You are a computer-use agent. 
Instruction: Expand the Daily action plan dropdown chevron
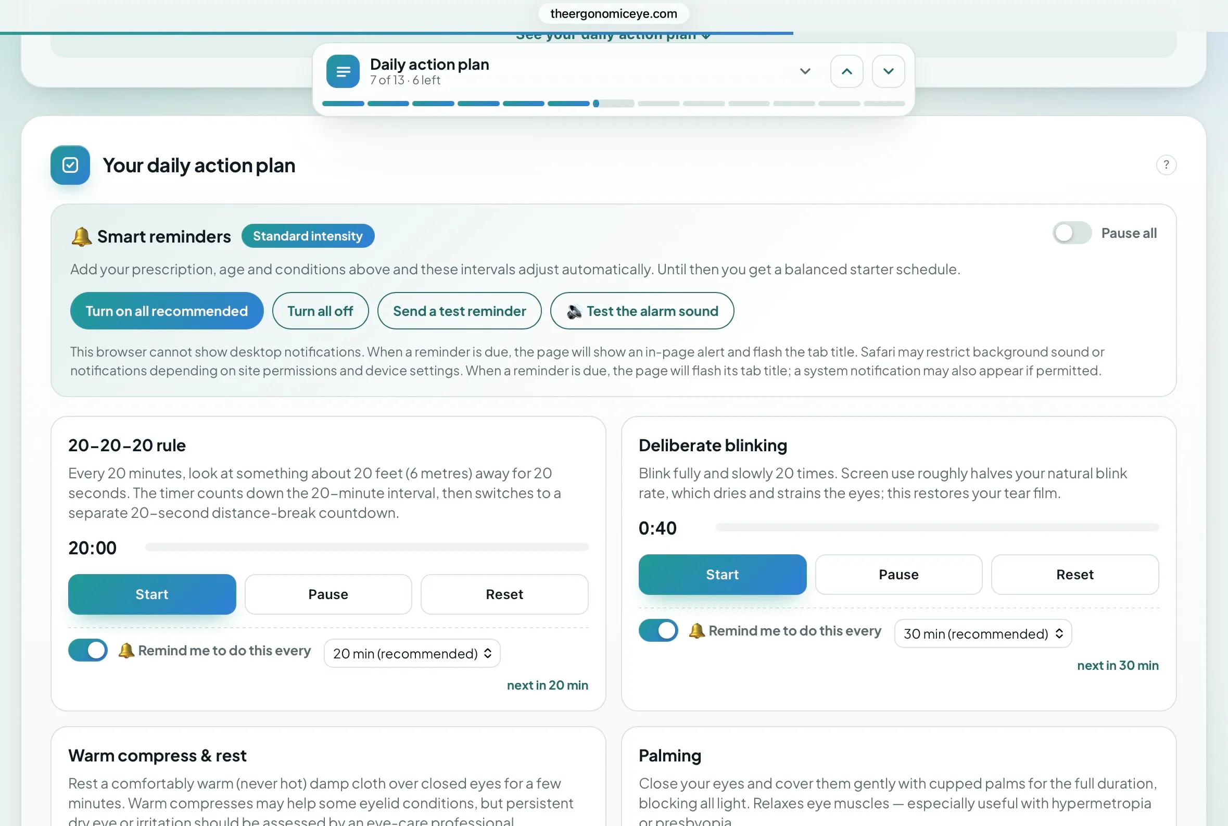(x=805, y=71)
